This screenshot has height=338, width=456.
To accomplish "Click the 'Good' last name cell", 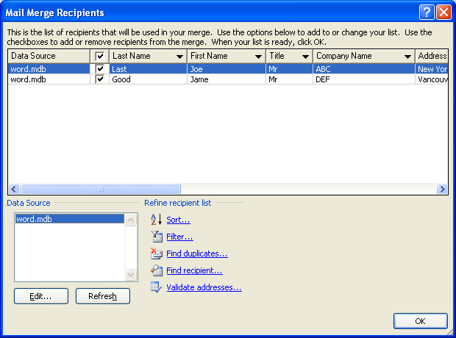I will coord(148,79).
